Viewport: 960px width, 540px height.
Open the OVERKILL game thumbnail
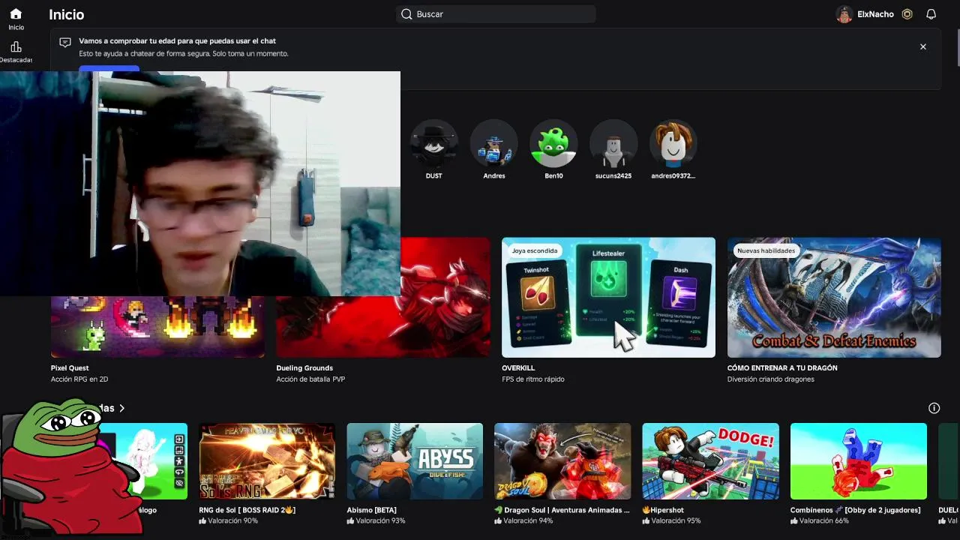tap(608, 298)
